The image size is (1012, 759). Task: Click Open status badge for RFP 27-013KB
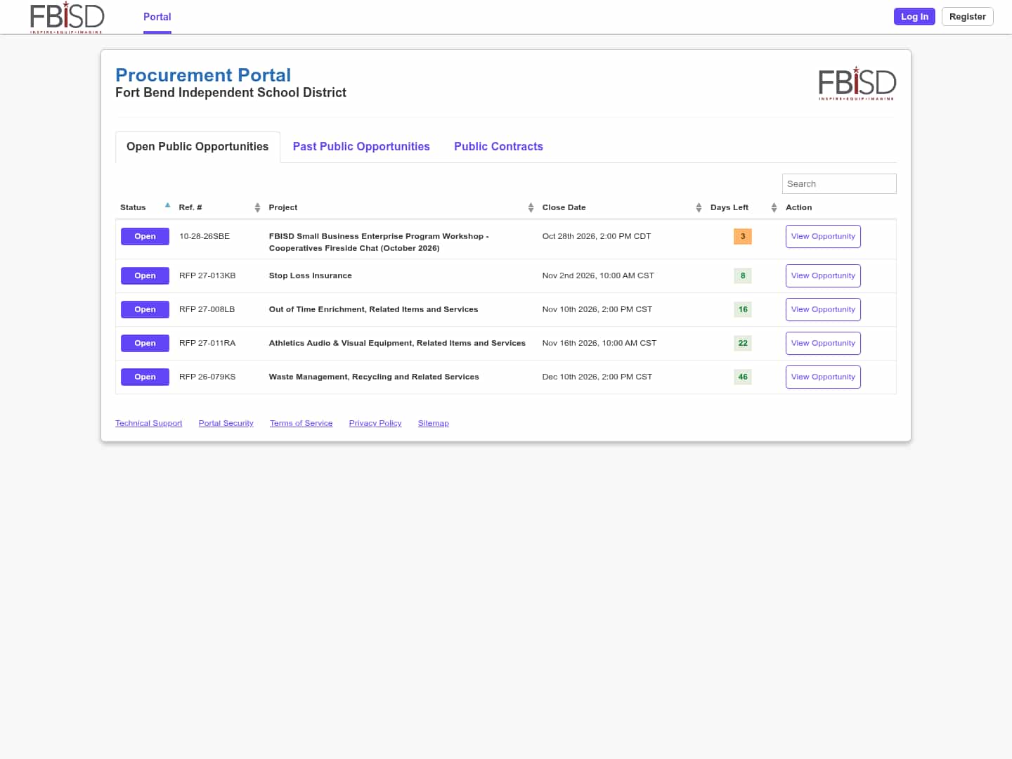(x=145, y=275)
